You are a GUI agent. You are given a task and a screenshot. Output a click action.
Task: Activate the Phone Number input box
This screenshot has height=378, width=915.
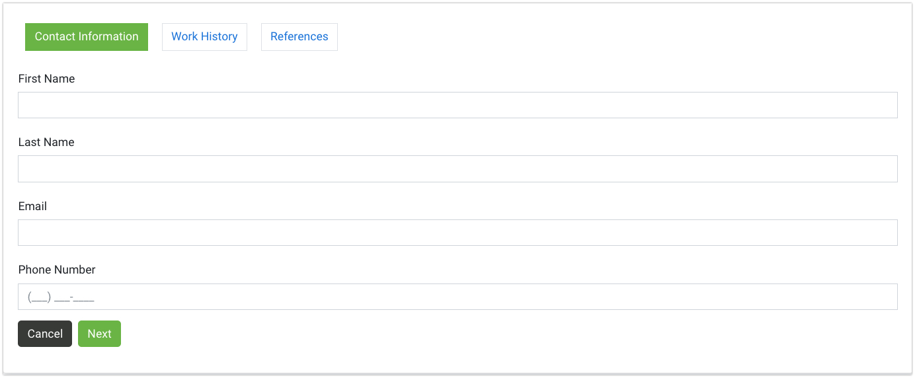[x=458, y=297]
